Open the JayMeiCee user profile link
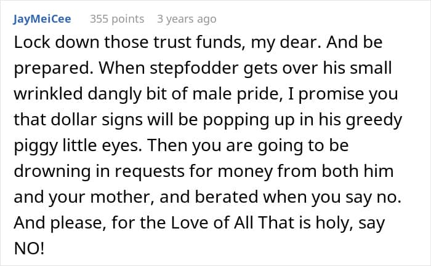This screenshot has height=266, width=431. click(42, 19)
